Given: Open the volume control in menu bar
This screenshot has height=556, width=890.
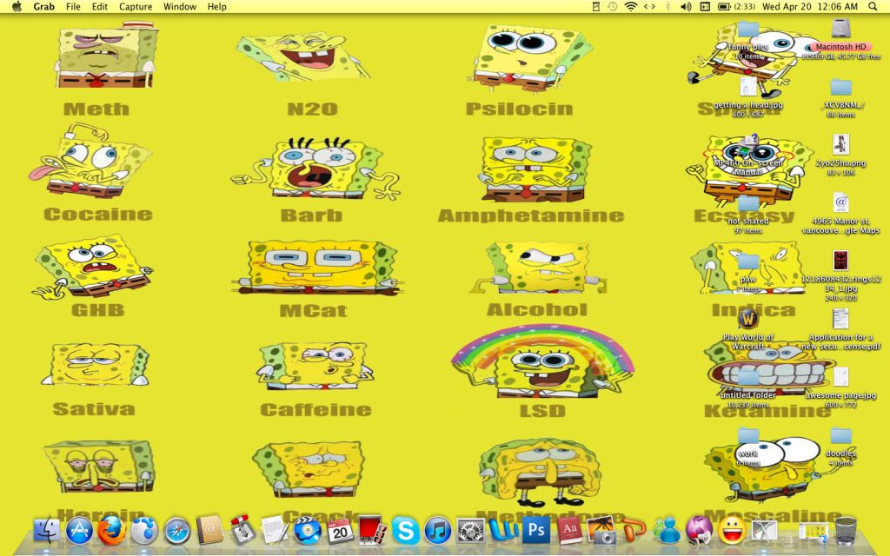Looking at the screenshot, I should pyautogui.click(x=686, y=7).
